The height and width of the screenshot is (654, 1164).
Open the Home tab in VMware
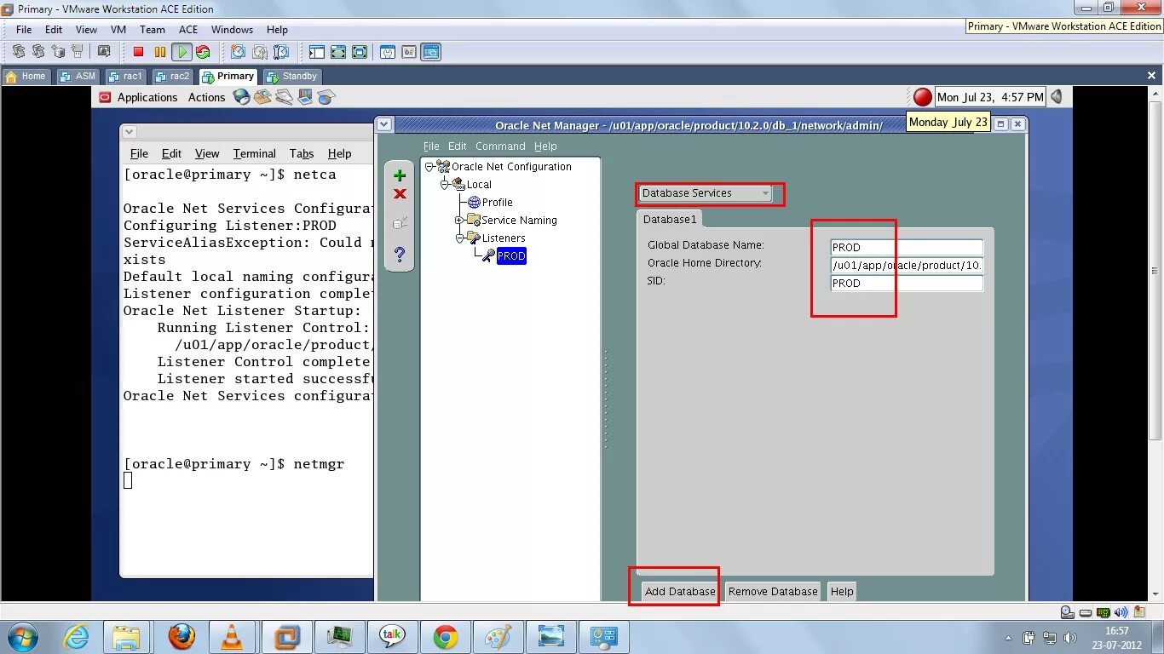tap(26, 77)
